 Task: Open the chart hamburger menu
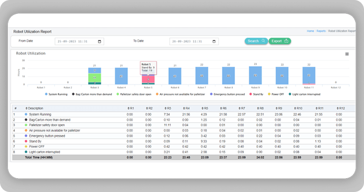tap(347, 54)
